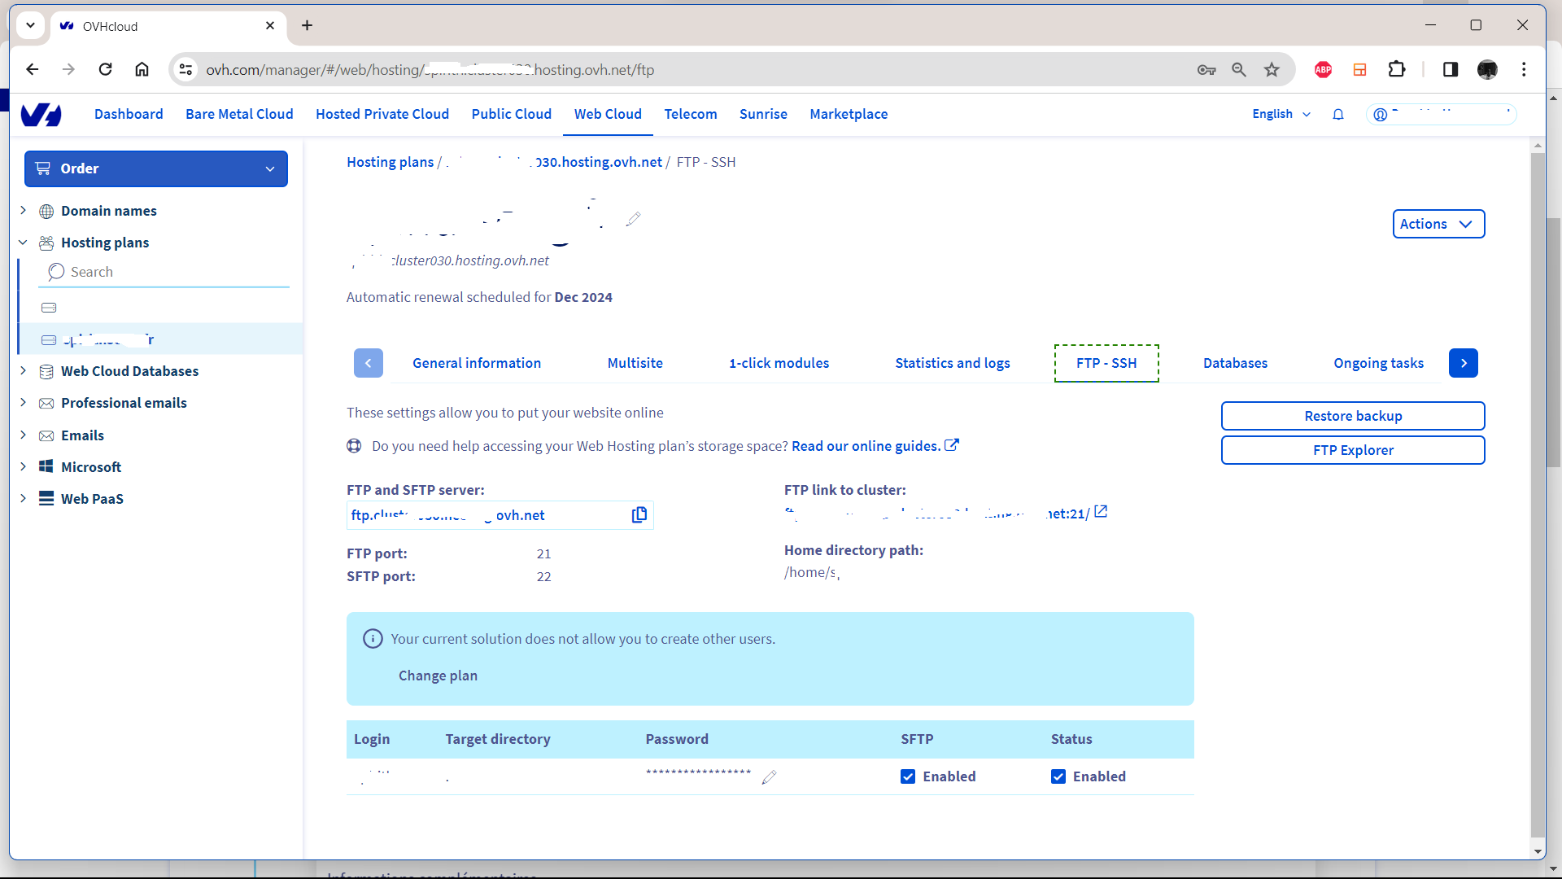Screen dimensions: 1562x879
Task: Reload the page
Action: click(x=105, y=70)
